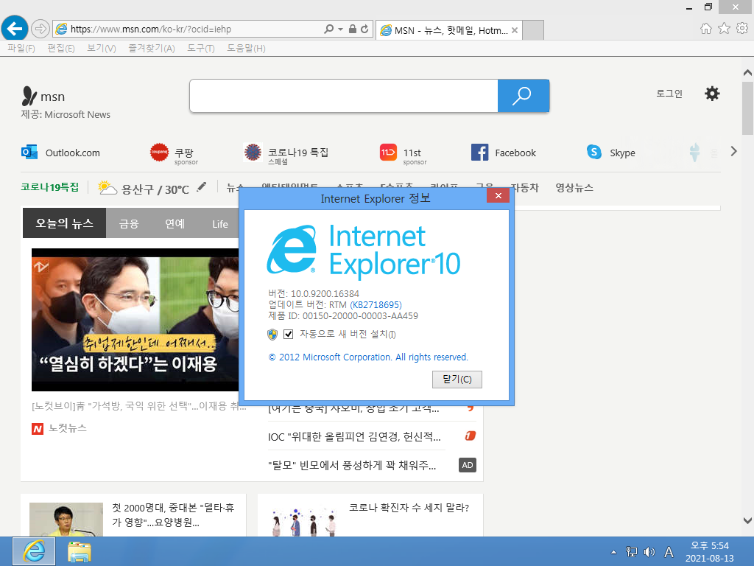Open the Skype shortcut icon
Image resolution: width=754 pixels, height=566 pixels.
594,152
